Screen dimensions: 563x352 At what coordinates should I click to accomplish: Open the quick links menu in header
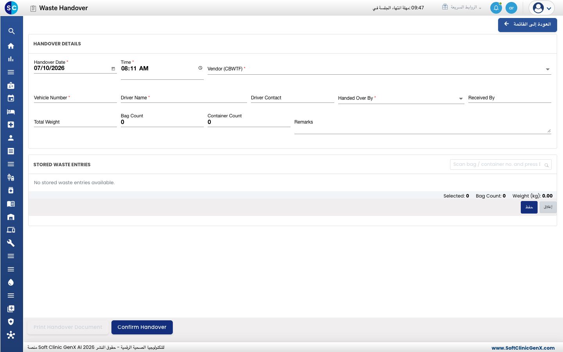coord(462,7)
